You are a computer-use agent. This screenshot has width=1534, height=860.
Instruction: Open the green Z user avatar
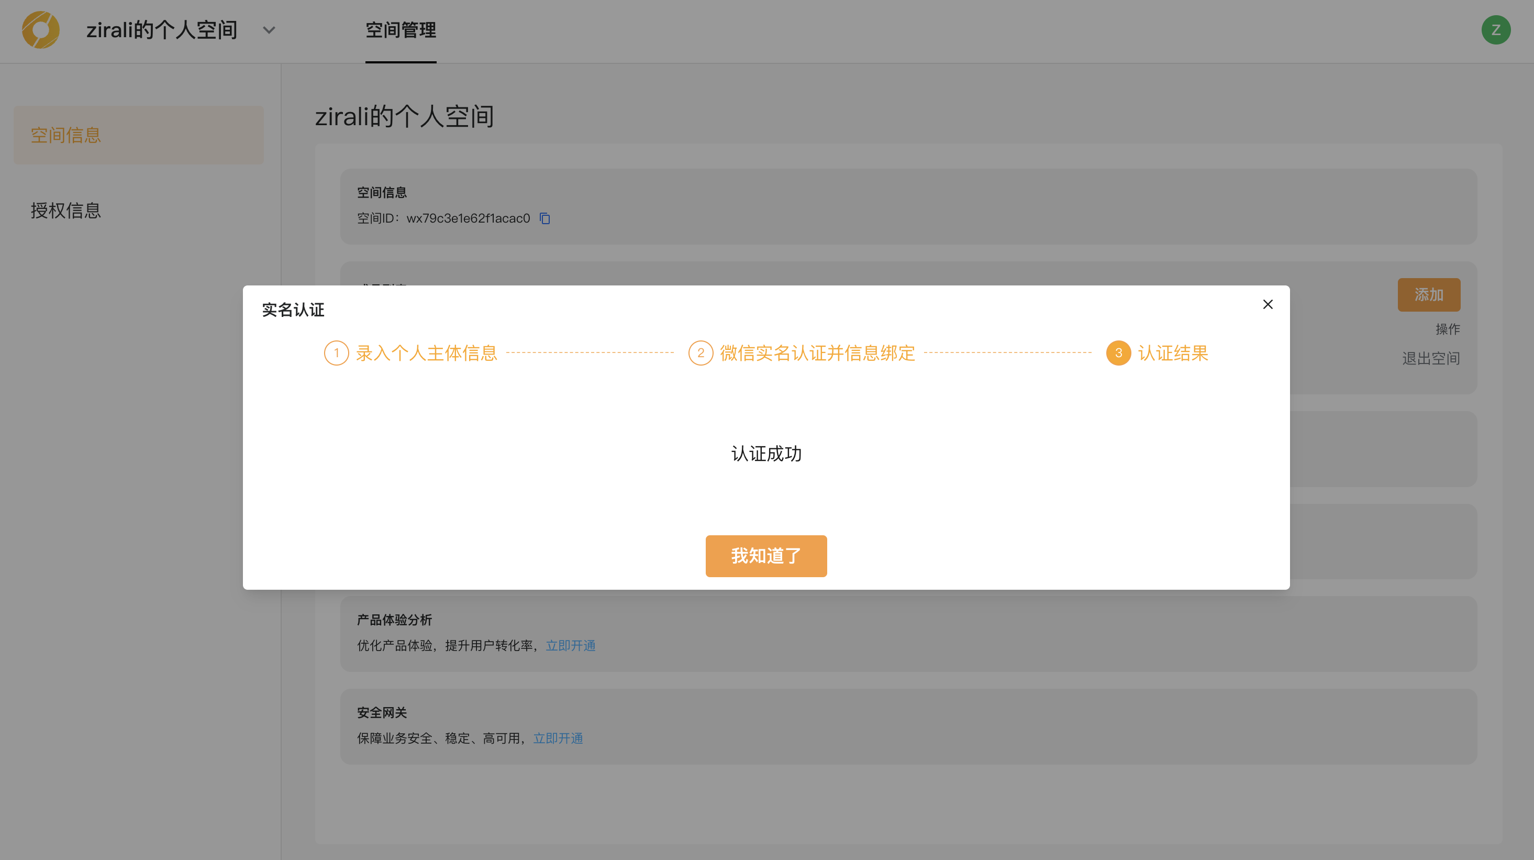(x=1495, y=30)
